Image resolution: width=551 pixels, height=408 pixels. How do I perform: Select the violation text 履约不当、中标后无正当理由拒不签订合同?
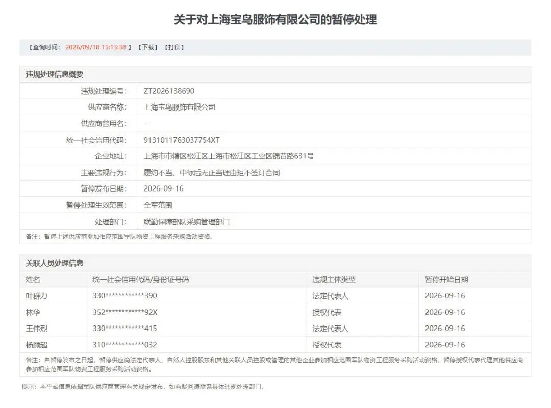click(x=212, y=173)
